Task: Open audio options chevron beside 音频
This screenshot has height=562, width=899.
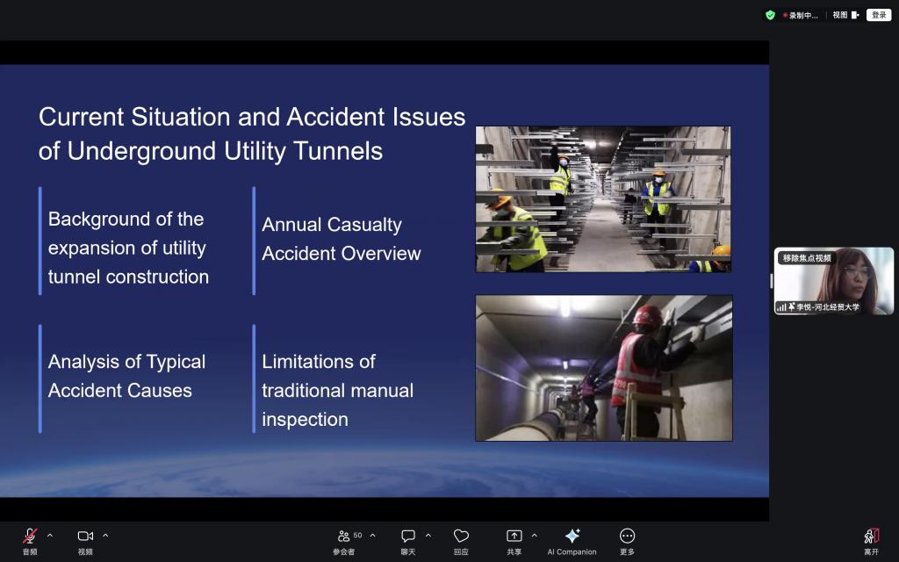Action: pyautogui.click(x=50, y=535)
